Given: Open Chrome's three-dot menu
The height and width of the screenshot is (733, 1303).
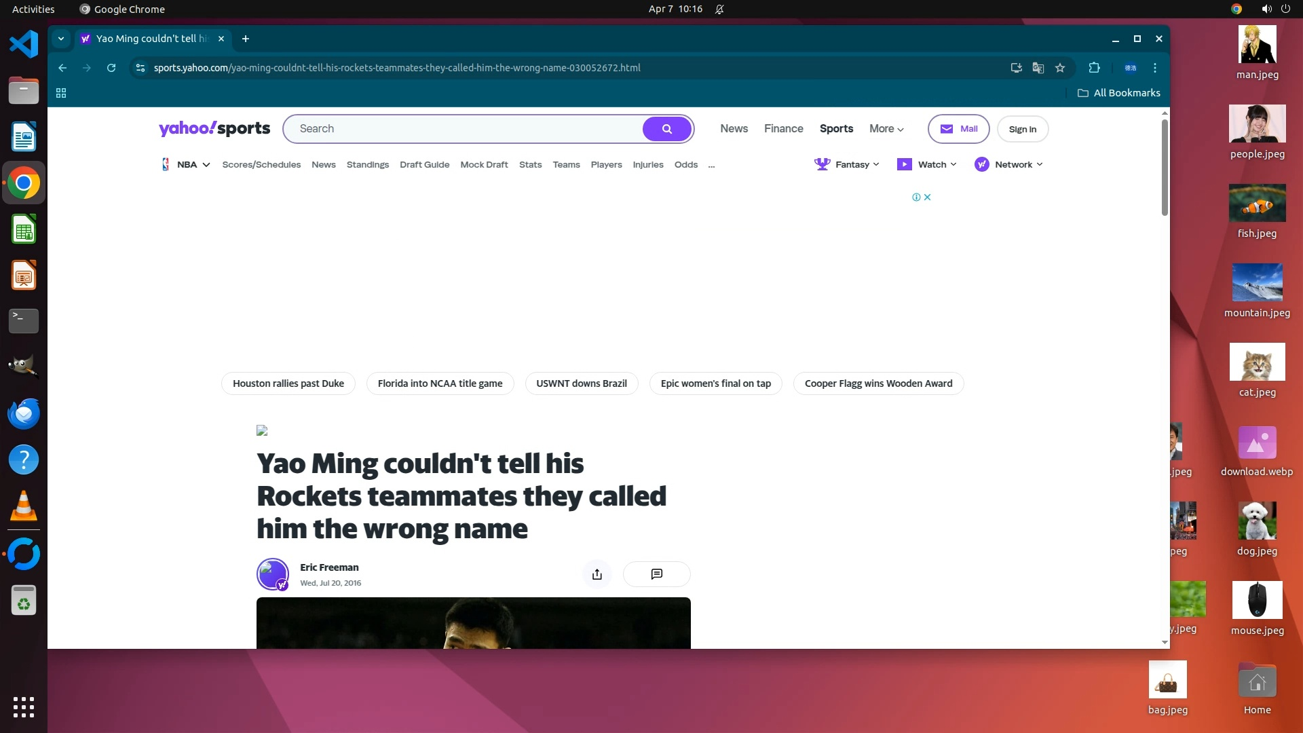Looking at the screenshot, I should [x=1155, y=68].
